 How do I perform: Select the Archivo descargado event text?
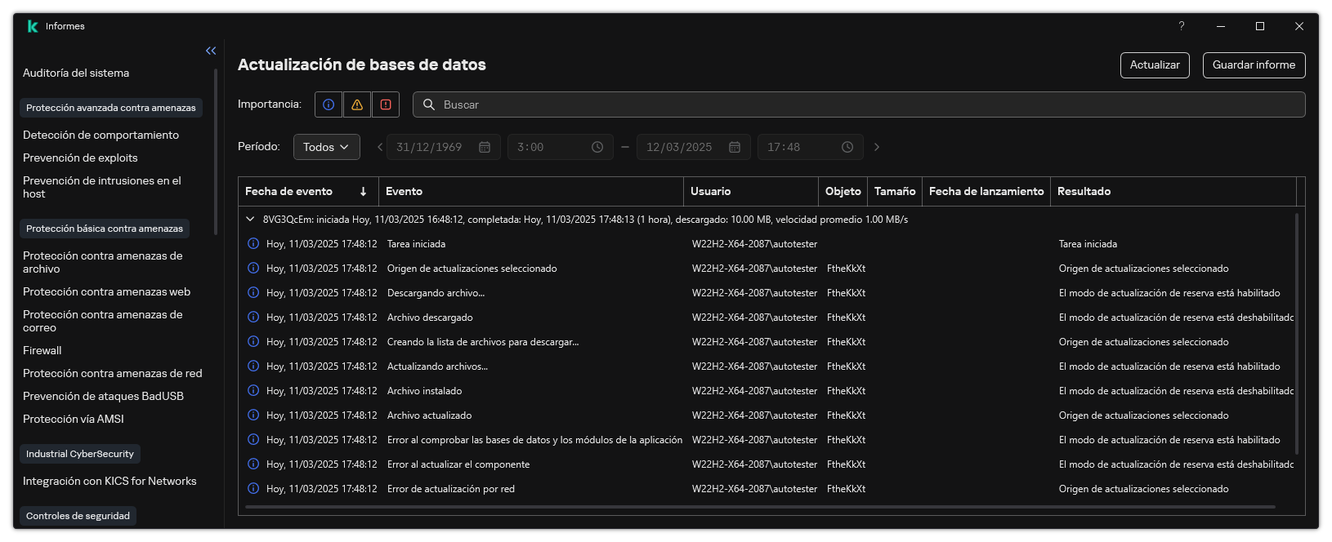tap(430, 318)
